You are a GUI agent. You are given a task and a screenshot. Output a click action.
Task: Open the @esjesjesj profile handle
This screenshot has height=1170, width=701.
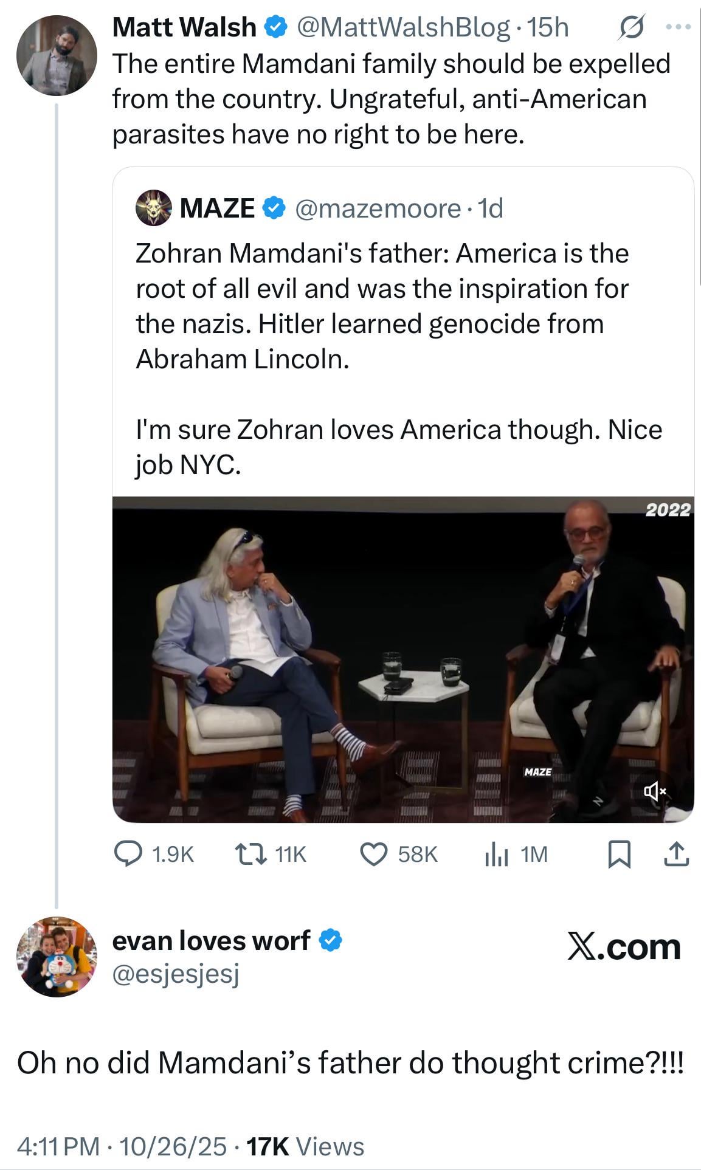176,973
